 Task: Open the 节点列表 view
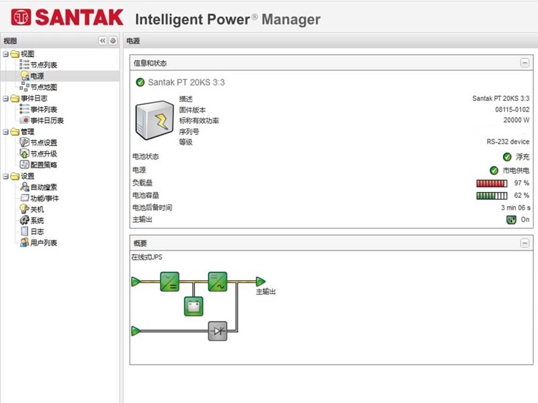pos(44,64)
